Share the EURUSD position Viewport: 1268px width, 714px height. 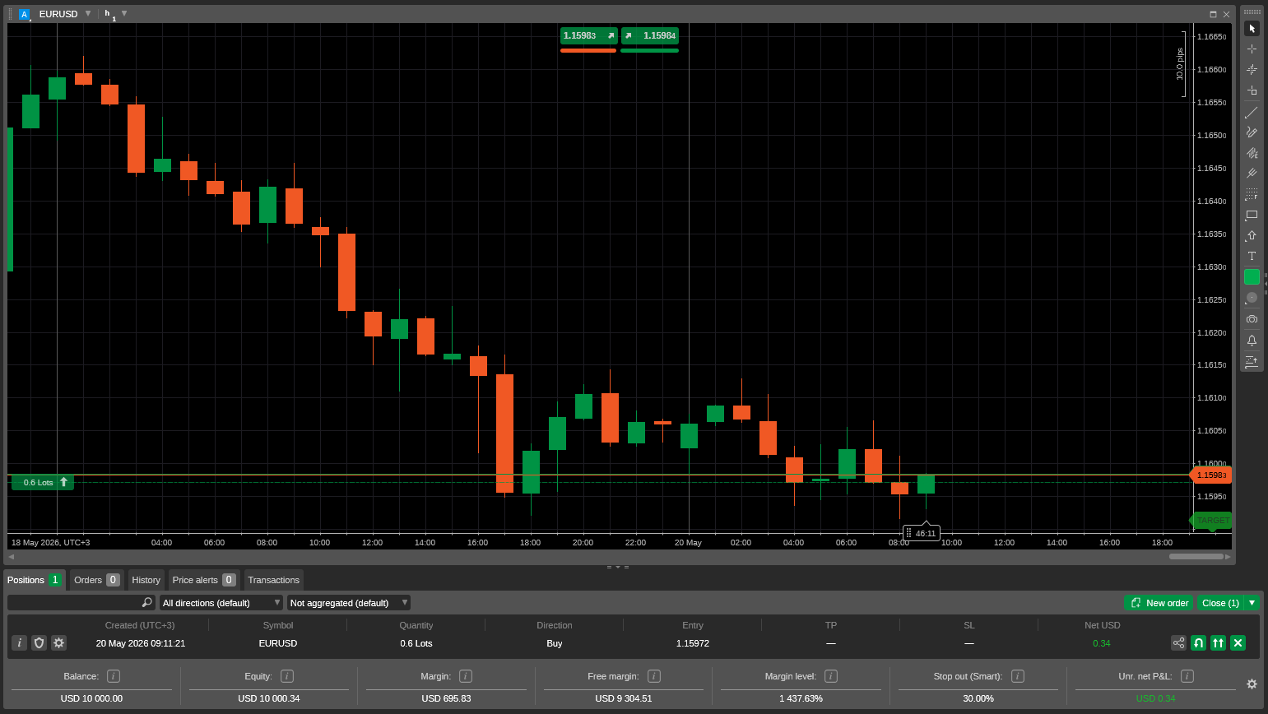coord(1178,643)
